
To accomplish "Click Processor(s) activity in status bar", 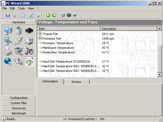I will [82, 119].
